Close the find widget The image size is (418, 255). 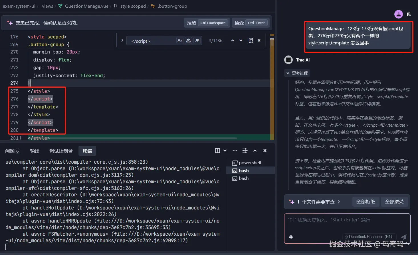click(x=259, y=41)
